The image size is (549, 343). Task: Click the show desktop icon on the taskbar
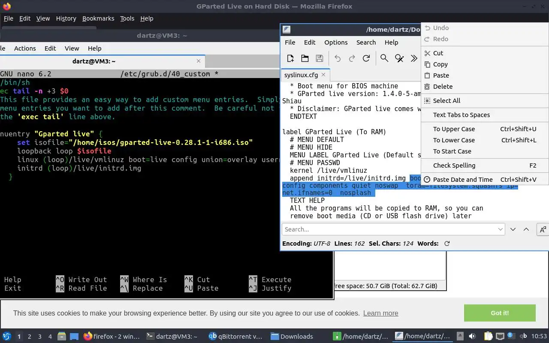click(x=74, y=337)
